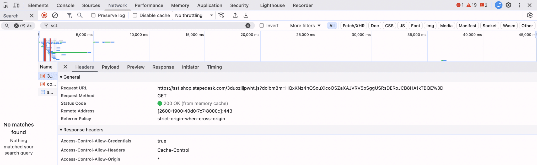
Task: Select the request row starting with co
Action: point(48,84)
